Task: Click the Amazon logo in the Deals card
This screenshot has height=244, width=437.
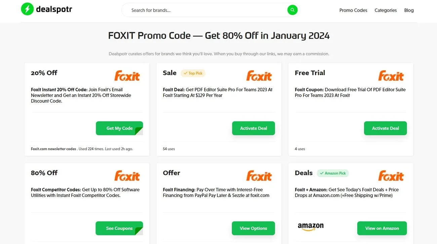Action: click(310, 227)
